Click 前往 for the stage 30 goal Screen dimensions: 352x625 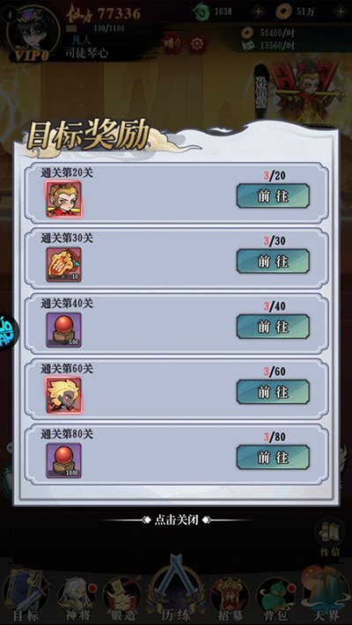(273, 261)
